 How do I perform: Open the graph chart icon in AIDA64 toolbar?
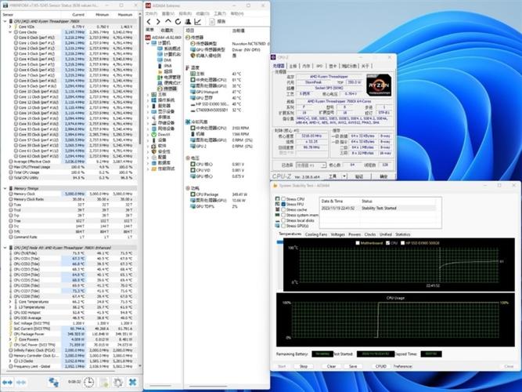[198, 22]
